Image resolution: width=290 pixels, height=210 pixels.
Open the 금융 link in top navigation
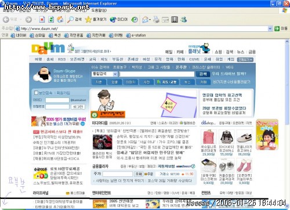[x=252, y=52]
